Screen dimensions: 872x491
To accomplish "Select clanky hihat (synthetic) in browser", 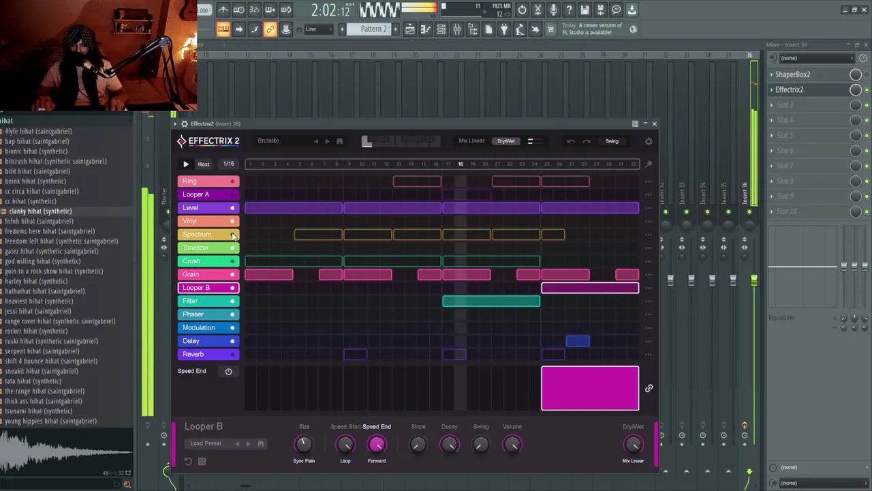I will 40,211.
